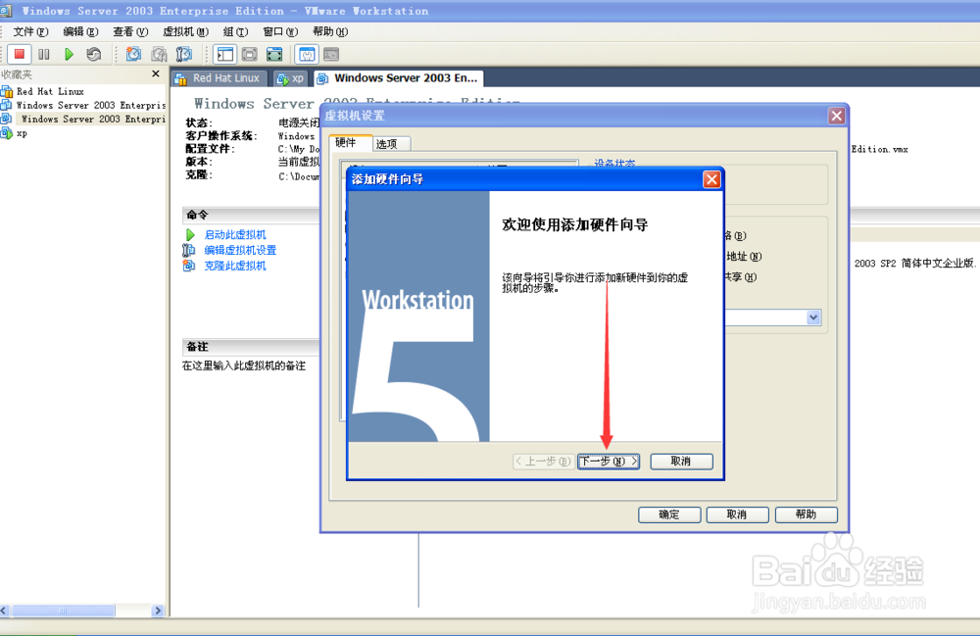The height and width of the screenshot is (636, 980).
Task: Select xp in the favorites list
Action: [x=22, y=133]
